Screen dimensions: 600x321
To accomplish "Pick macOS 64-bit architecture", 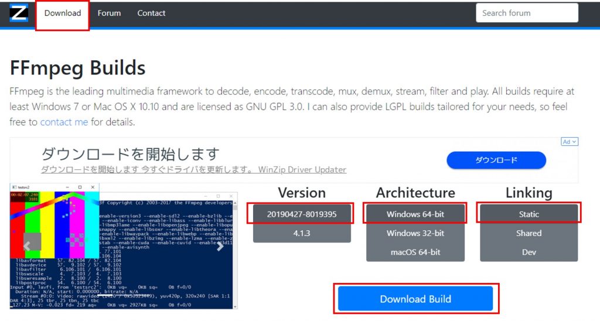I will [x=415, y=252].
